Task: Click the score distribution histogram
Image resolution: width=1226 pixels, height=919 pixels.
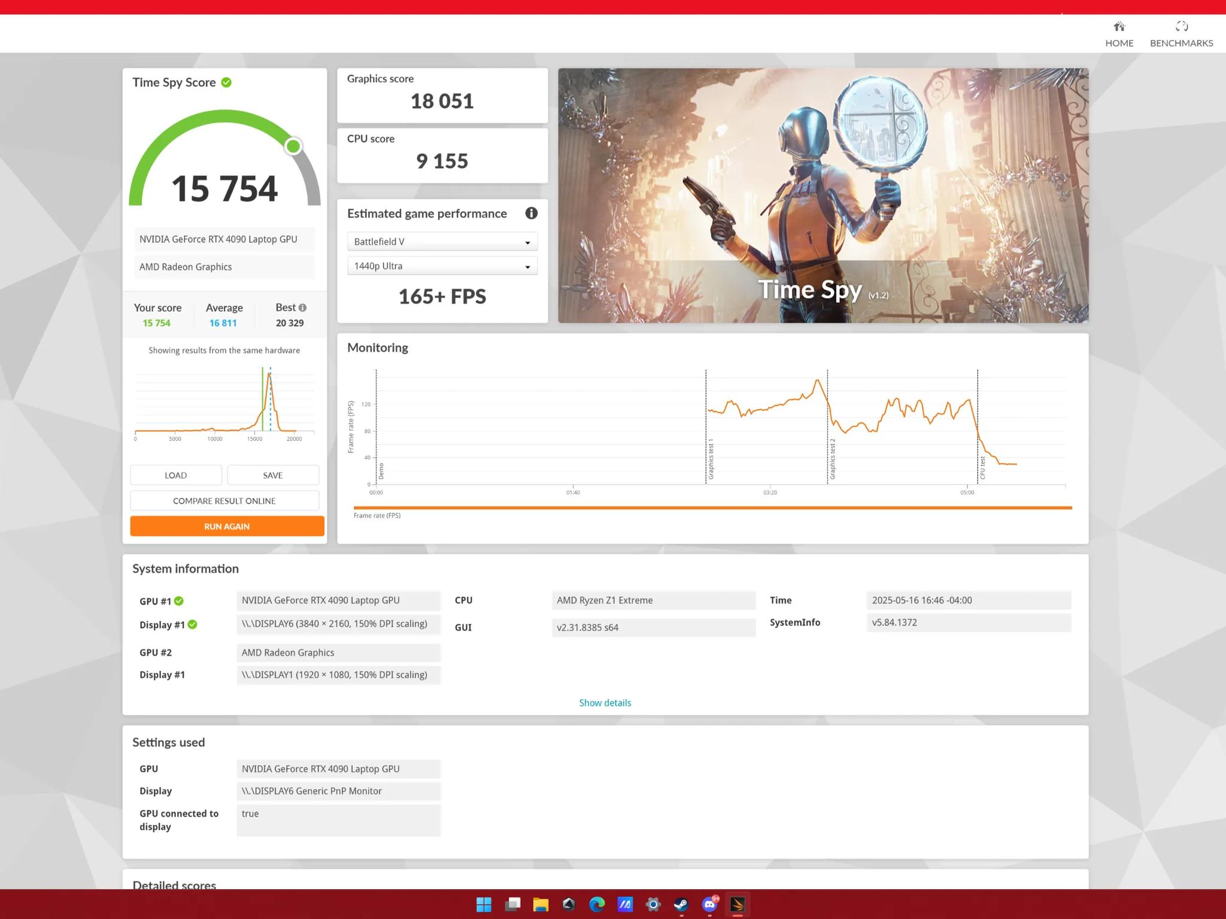Action: [224, 401]
